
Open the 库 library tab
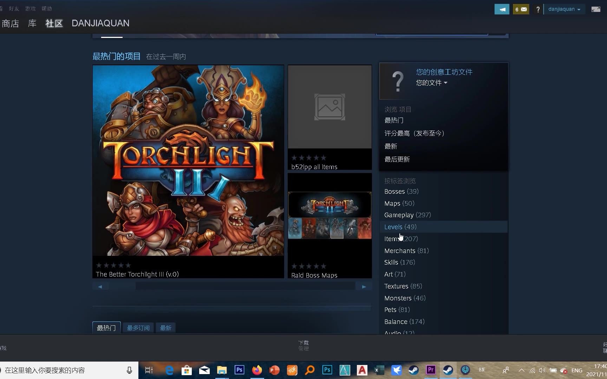coord(32,24)
